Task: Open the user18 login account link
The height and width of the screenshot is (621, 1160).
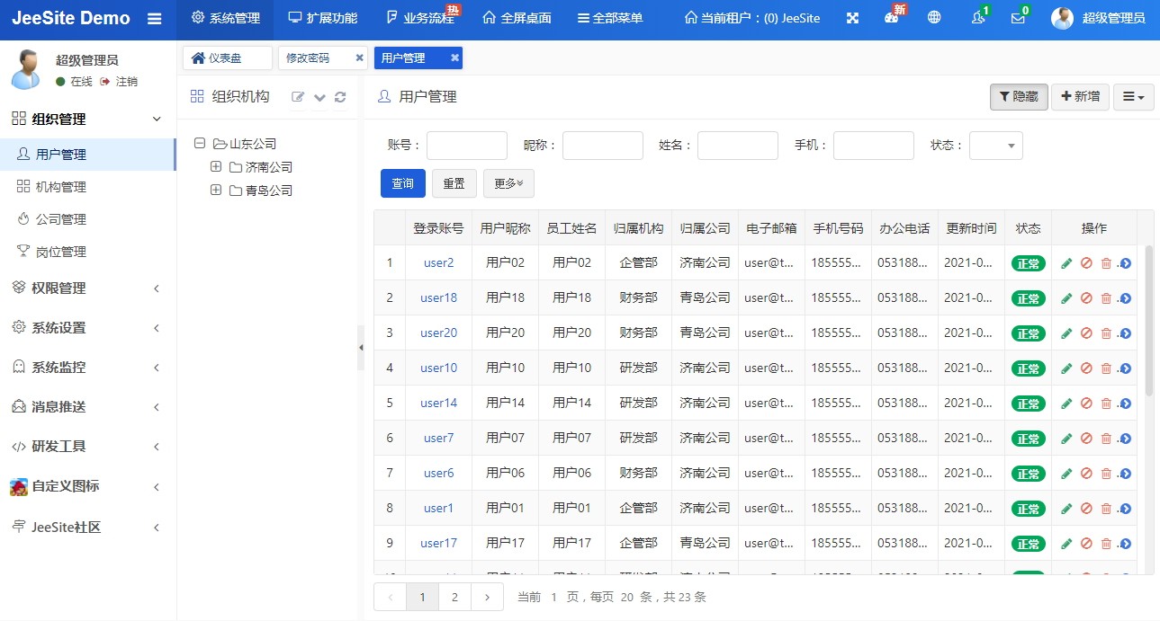Action: pos(438,298)
